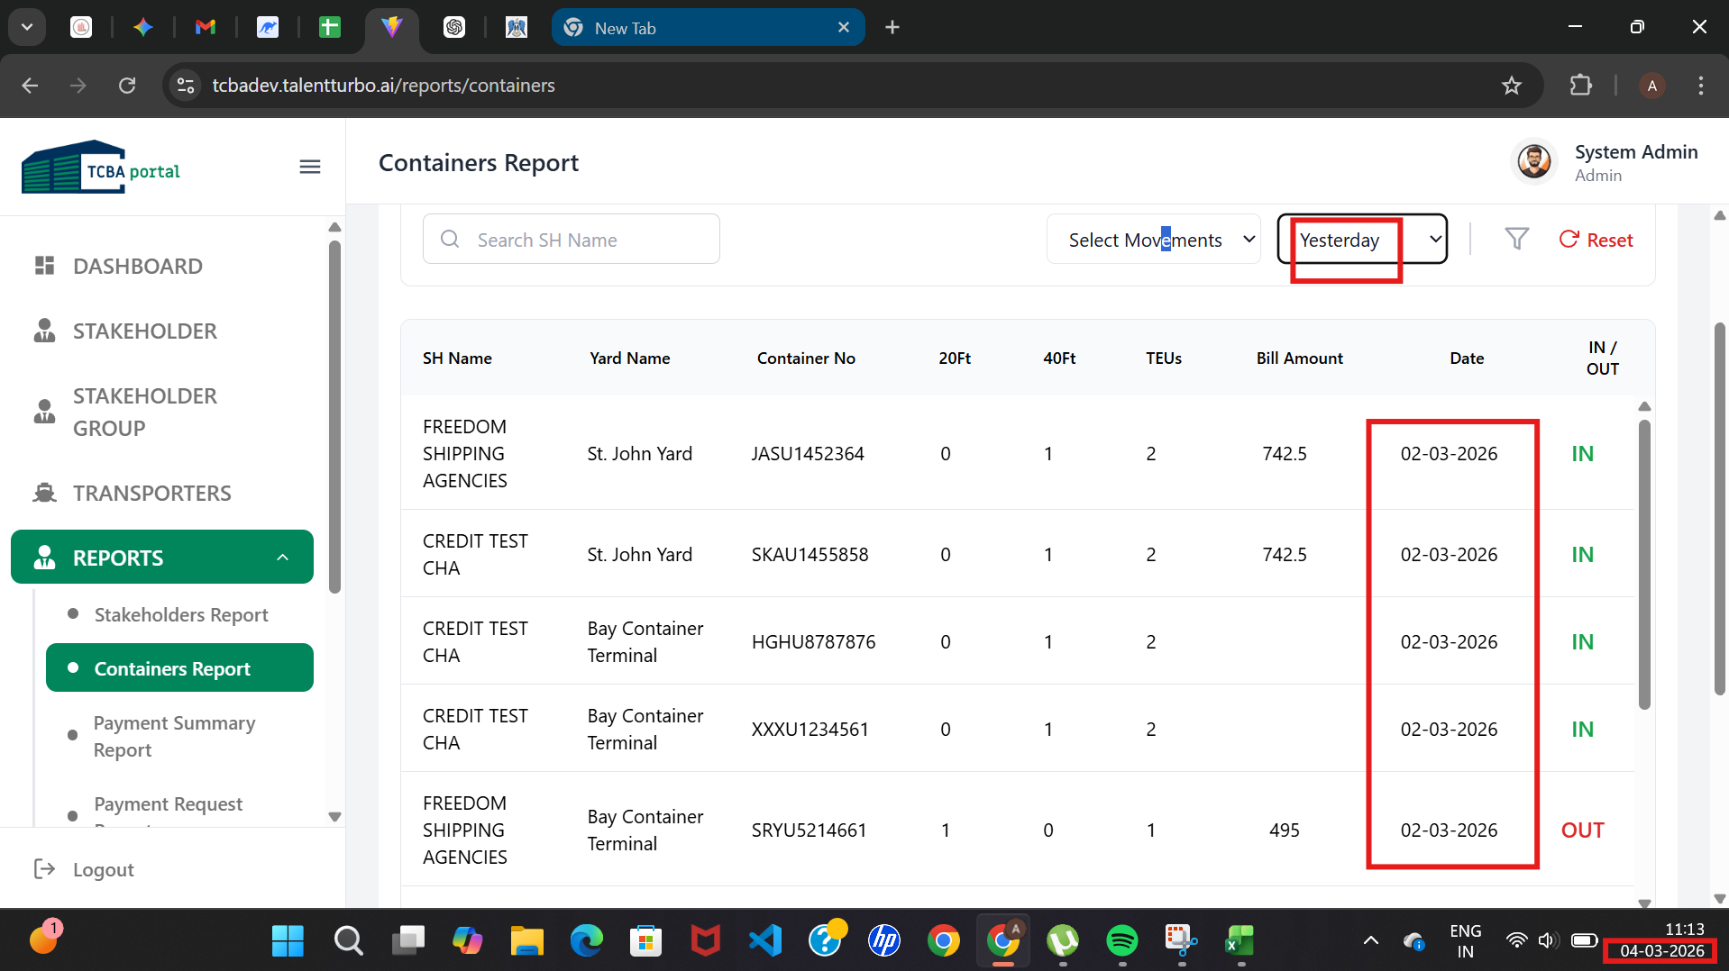Open File Explorer from the taskbar
Screen dimensions: 1729x971
click(x=526, y=941)
